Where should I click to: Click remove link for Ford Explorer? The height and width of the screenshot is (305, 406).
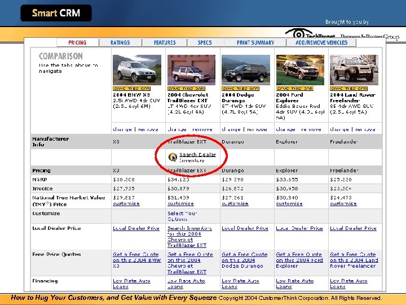[311, 129]
